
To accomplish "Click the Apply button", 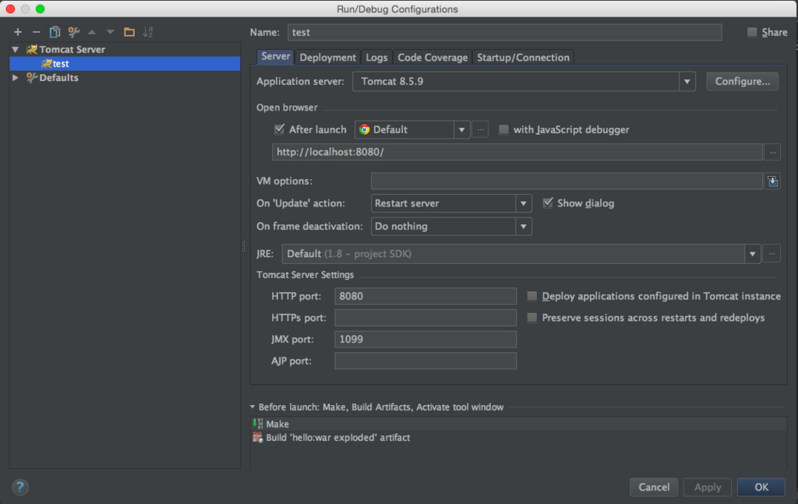I will point(708,487).
